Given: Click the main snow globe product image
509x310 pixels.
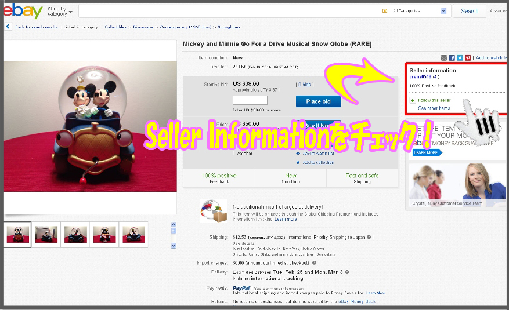Looking at the screenshot, I should click(90, 126).
